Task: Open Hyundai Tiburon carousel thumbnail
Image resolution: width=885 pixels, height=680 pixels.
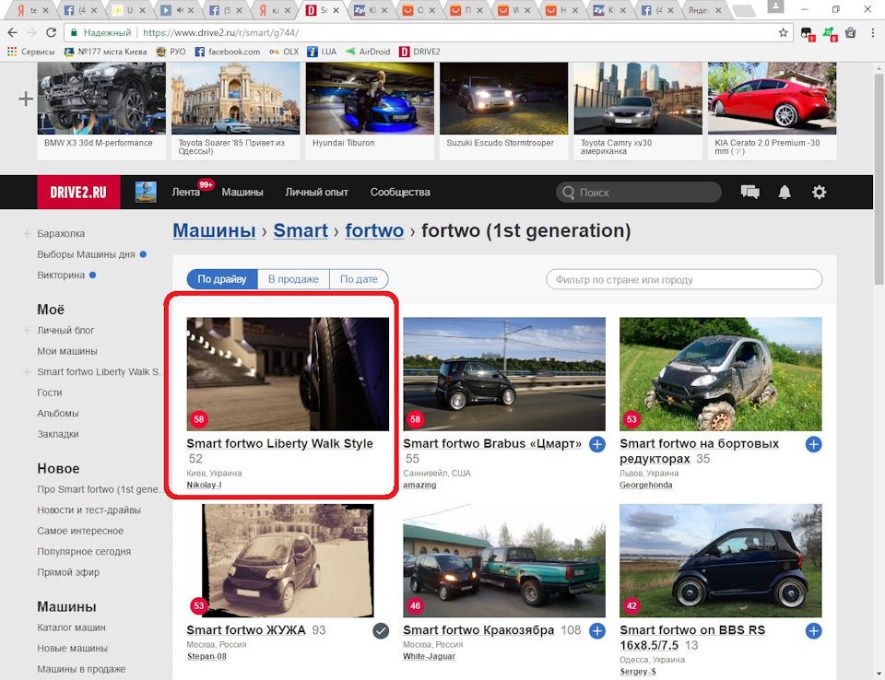Action: click(x=370, y=99)
